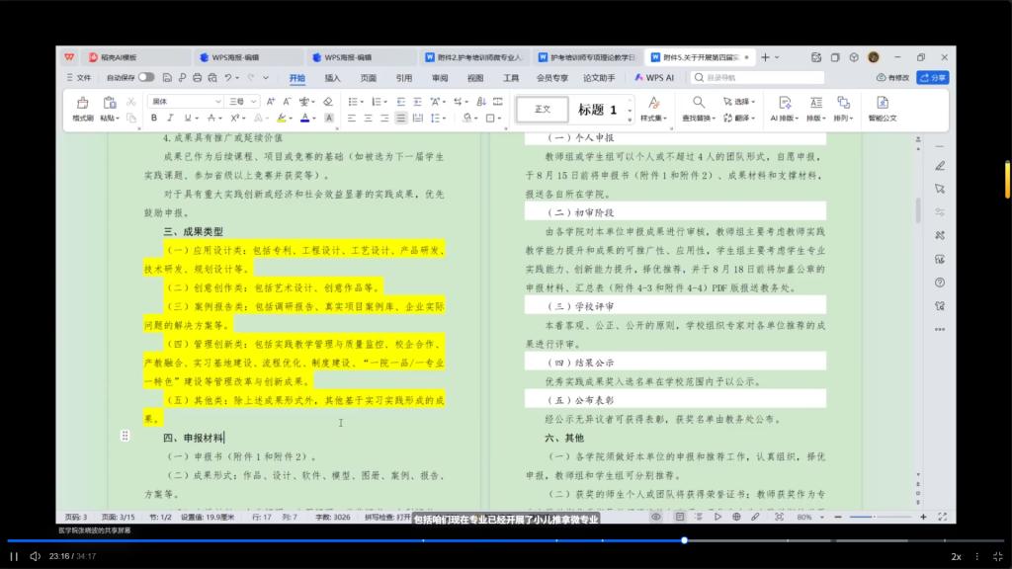The height and width of the screenshot is (569, 1012).
Task: Open the 视图 ribbon tab
Action: pos(475,77)
